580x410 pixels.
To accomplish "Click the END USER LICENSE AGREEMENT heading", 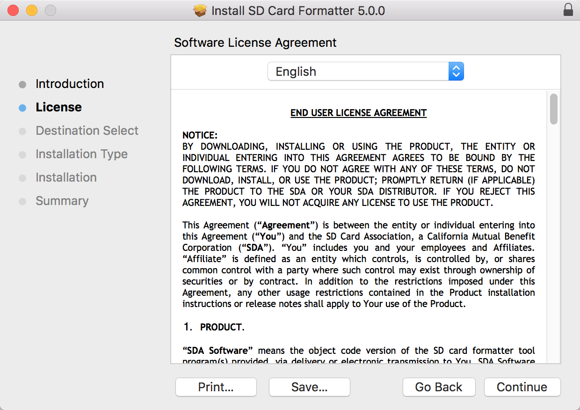I will click(358, 113).
